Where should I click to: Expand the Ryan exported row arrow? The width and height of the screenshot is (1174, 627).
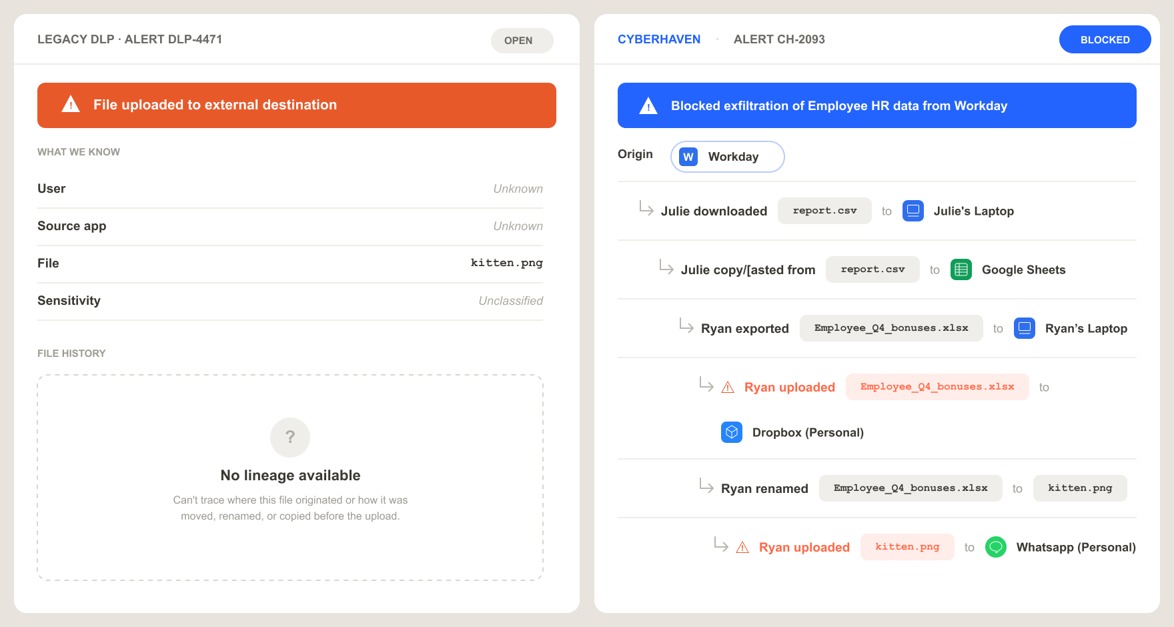(x=686, y=326)
